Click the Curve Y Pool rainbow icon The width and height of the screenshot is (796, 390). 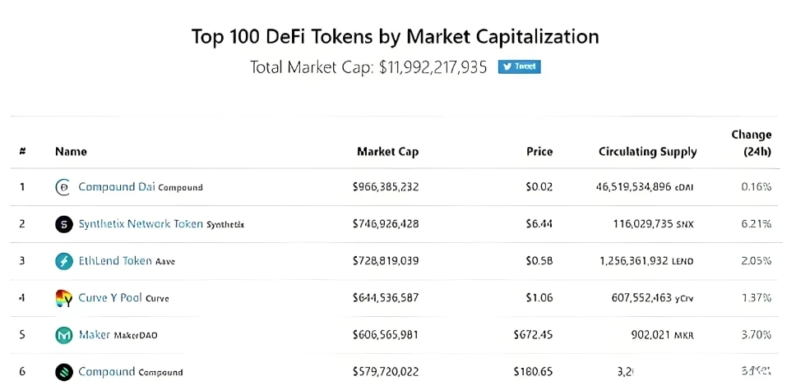pyautogui.click(x=64, y=298)
